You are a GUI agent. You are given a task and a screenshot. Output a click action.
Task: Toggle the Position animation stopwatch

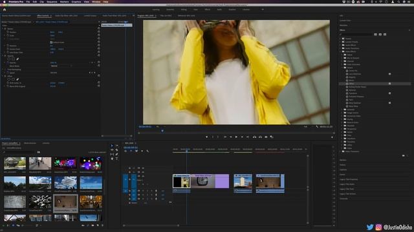(x=8, y=32)
